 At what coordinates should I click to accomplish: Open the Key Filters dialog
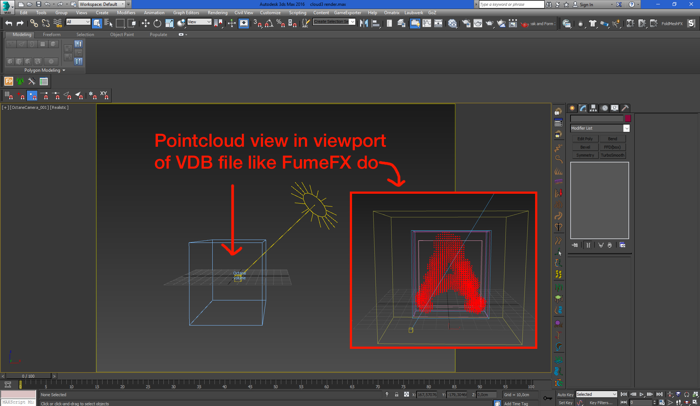pos(601,403)
